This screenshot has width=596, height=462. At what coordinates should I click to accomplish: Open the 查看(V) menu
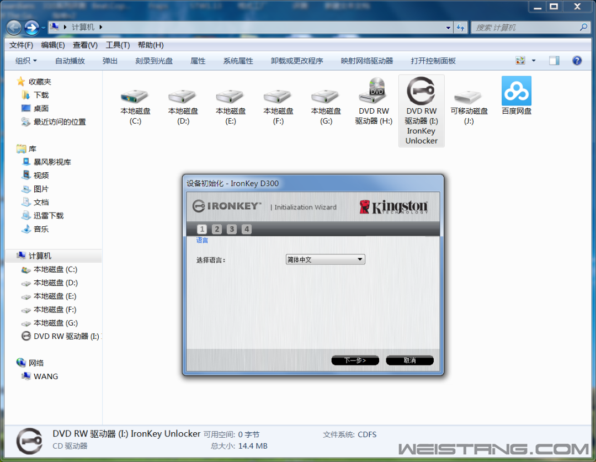pos(85,45)
